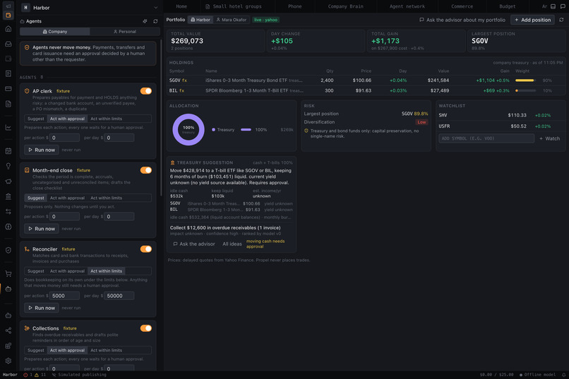Click the Add position button

532,20
